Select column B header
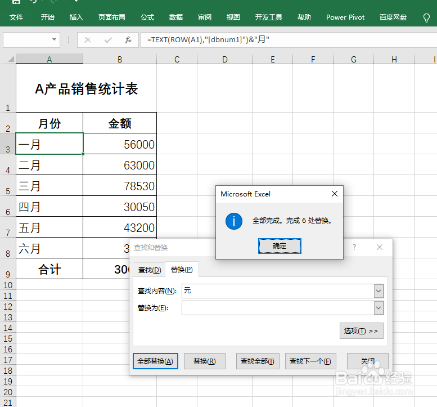Image resolution: width=437 pixels, height=407 pixels. (120, 59)
